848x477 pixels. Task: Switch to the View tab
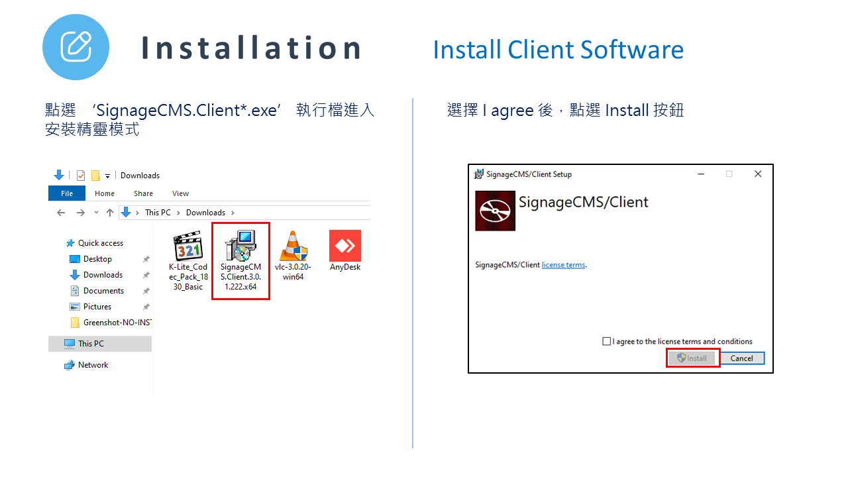[x=180, y=193]
